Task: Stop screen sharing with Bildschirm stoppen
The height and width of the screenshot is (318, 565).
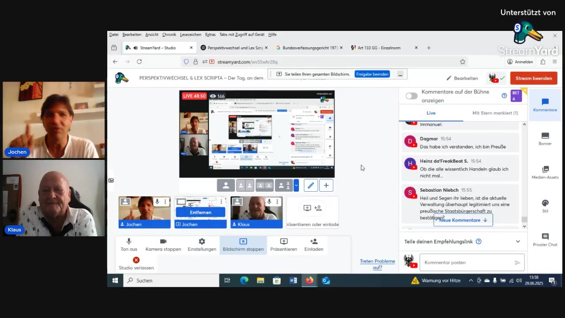Action: point(243,245)
